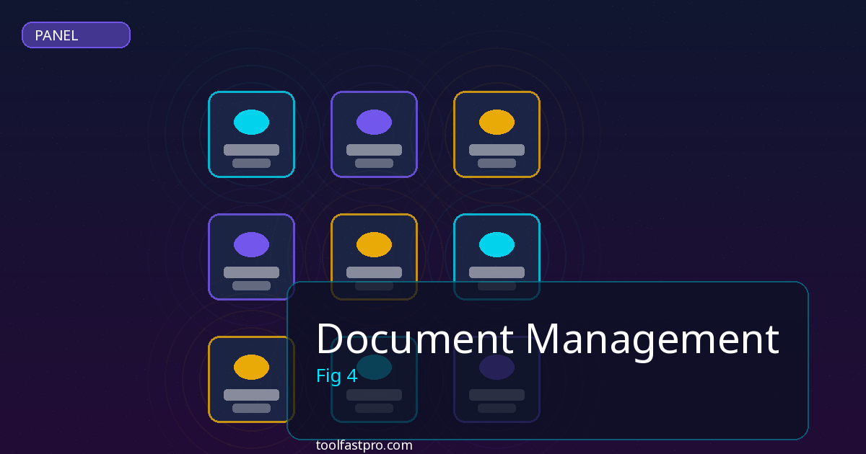Open the cyan-bordered card in the middle row
The image size is (866, 454).
[497, 257]
